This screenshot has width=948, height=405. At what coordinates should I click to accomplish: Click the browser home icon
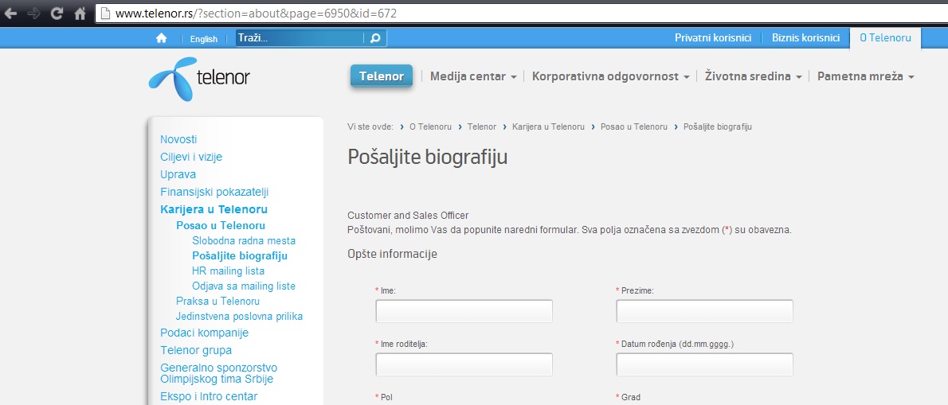80,14
